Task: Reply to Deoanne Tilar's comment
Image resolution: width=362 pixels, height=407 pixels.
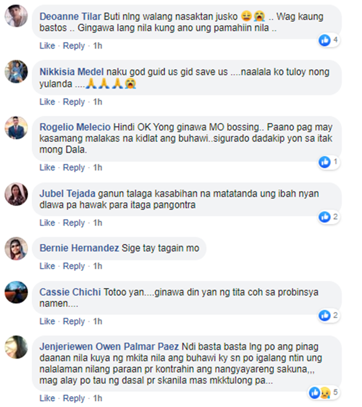Action: tap(74, 46)
